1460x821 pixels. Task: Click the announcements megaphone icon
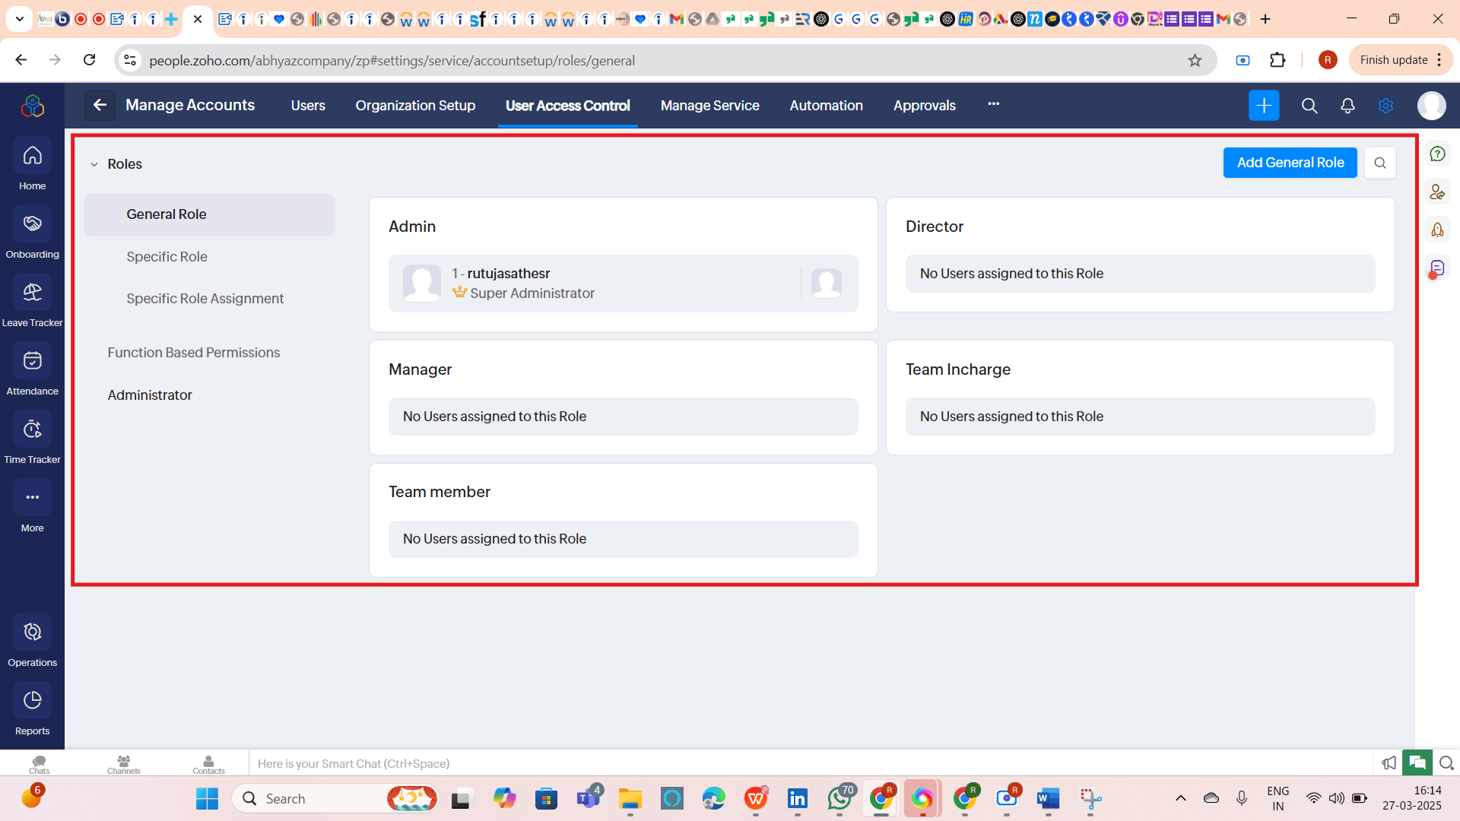pos(1389,762)
